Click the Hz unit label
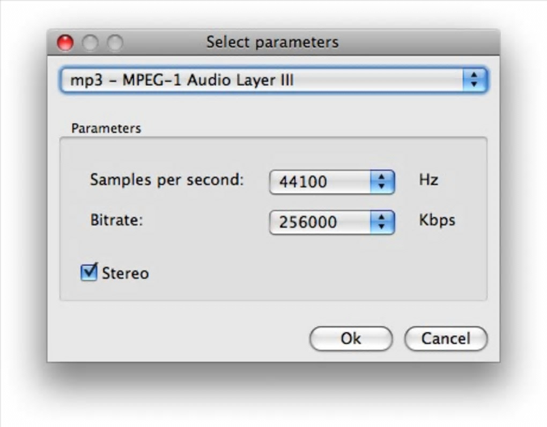The height and width of the screenshot is (427, 547). 428,179
